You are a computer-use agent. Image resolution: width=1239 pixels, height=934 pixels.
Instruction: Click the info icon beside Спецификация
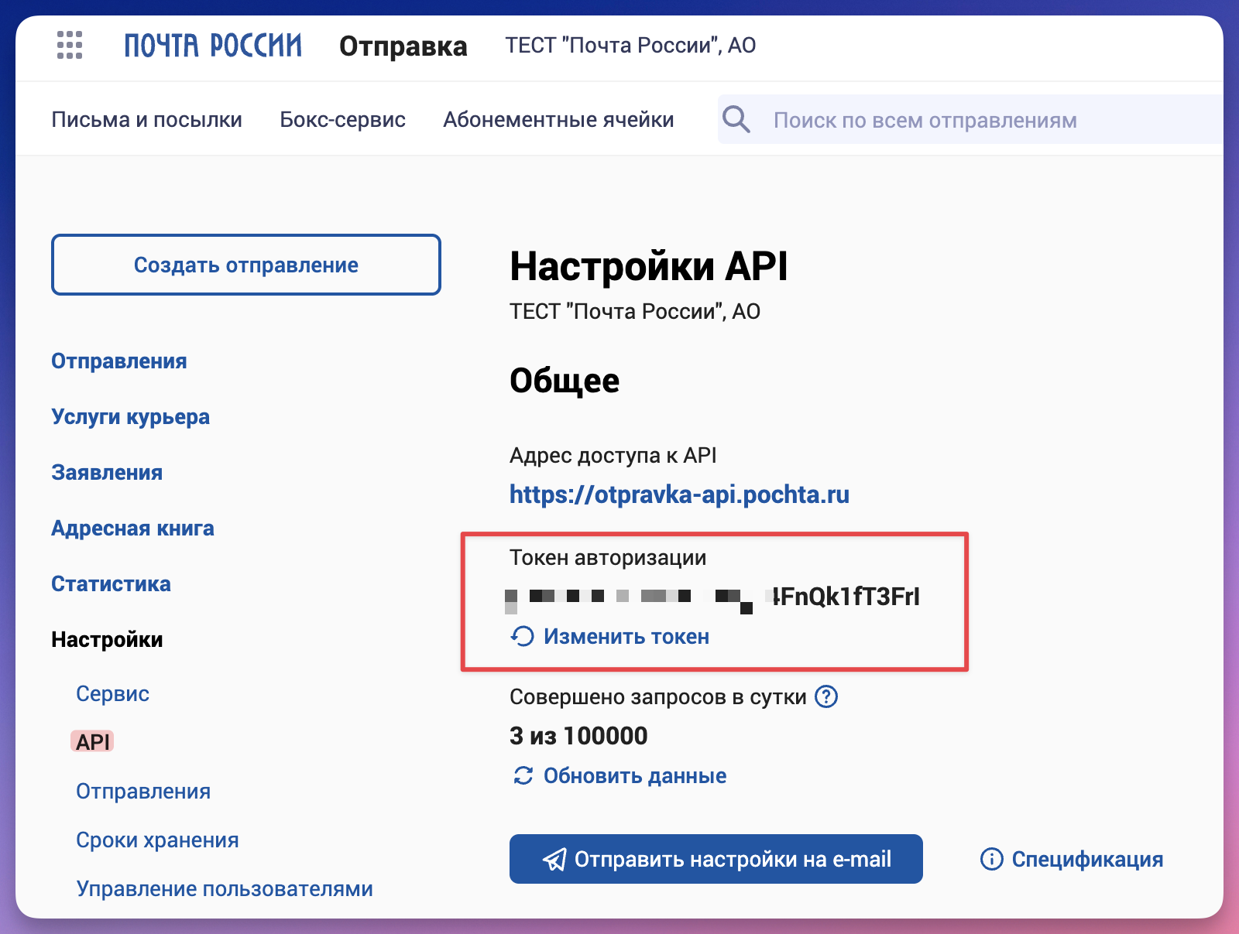(x=991, y=859)
